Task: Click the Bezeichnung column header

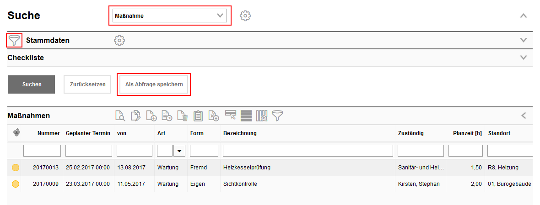Action: pyautogui.click(x=240, y=133)
